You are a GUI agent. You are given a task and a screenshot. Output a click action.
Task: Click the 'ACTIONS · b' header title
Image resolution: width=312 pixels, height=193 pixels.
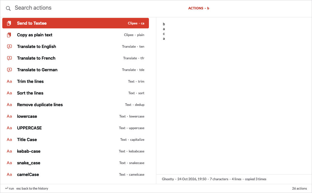[x=199, y=8]
